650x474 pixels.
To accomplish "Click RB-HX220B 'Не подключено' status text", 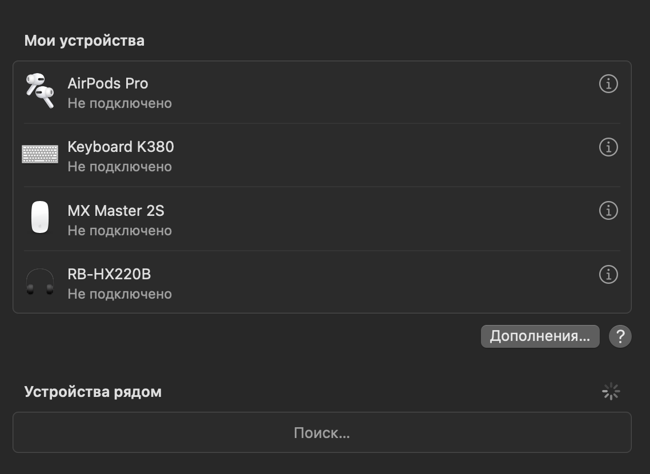I will click(119, 294).
